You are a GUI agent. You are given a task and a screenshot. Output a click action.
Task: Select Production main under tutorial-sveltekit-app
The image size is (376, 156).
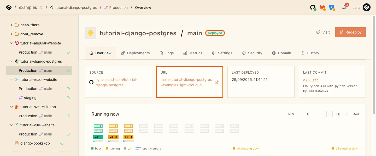39,116
